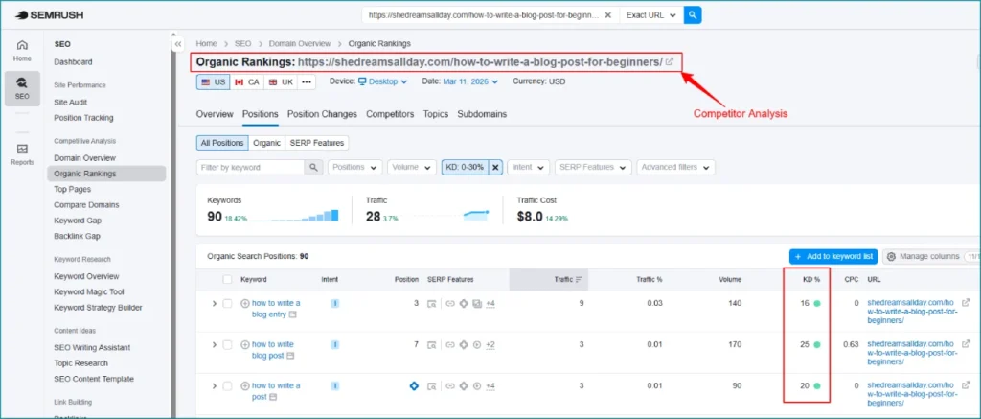Tick checkbox for 'how to write a post'

click(x=227, y=385)
